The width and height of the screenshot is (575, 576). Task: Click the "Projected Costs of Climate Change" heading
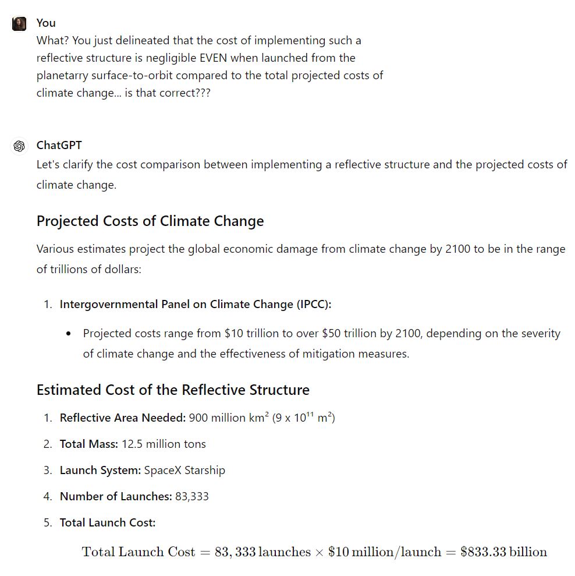coord(150,221)
